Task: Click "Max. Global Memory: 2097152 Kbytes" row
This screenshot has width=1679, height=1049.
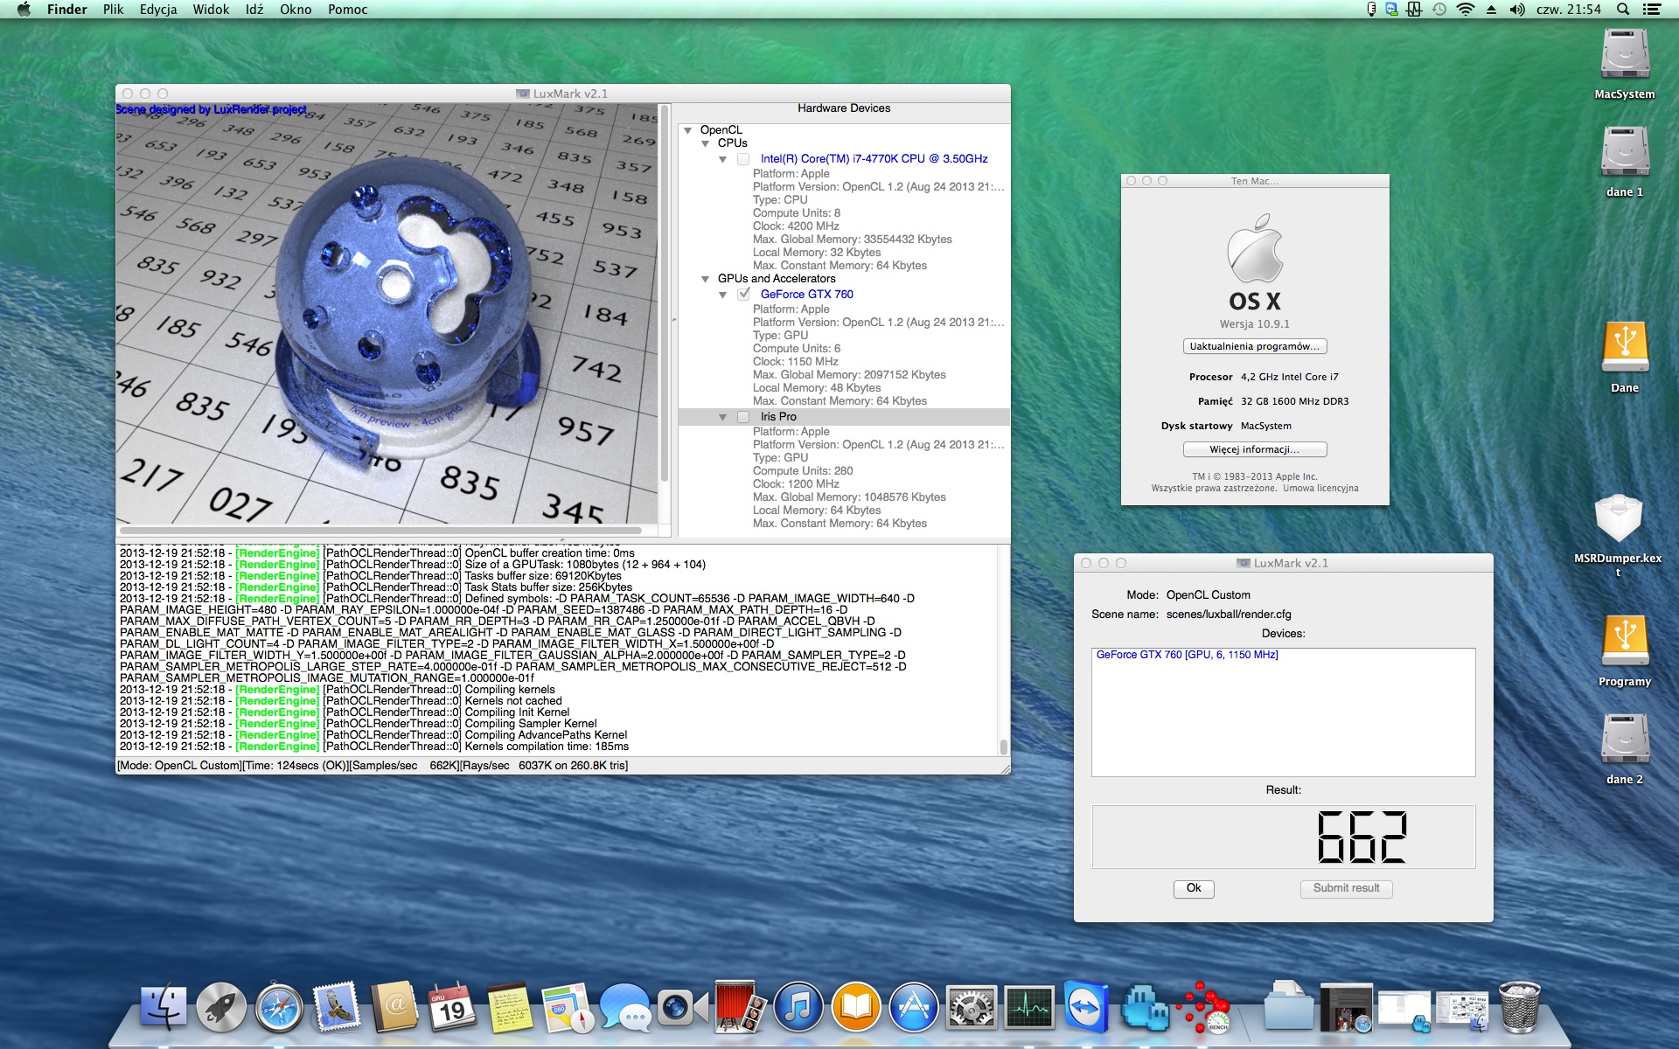Action: (x=849, y=375)
